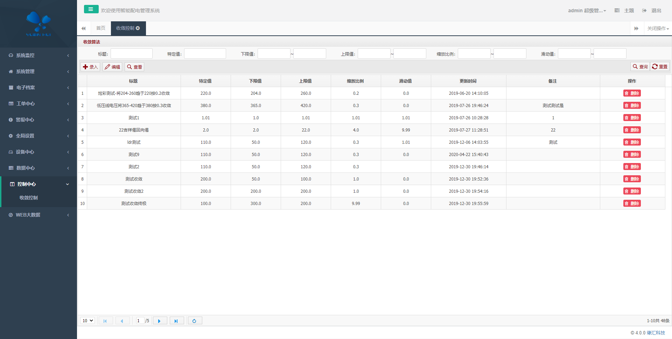The height and width of the screenshot is (339, 672).
Task: Select 收敛控制 in the sidebar submenu
Action: [29, 198]
